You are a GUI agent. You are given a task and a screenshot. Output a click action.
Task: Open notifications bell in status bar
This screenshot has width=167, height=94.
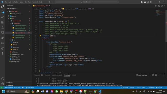click(165, 88)
